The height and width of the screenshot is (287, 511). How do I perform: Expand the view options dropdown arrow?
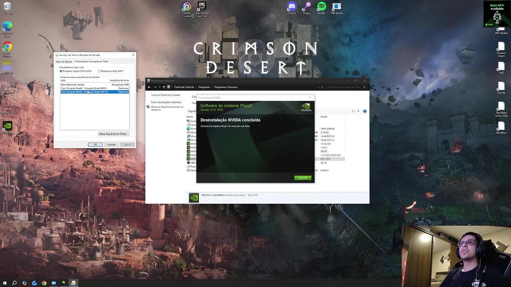pos(358,111)
